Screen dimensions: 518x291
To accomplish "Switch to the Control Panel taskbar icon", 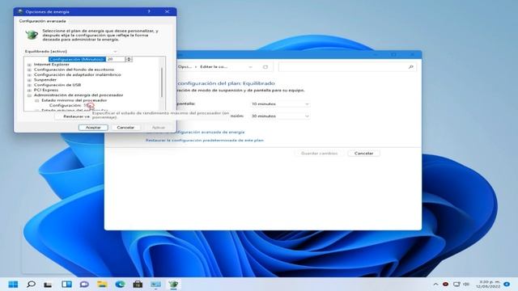I will [x=155, y=284].
